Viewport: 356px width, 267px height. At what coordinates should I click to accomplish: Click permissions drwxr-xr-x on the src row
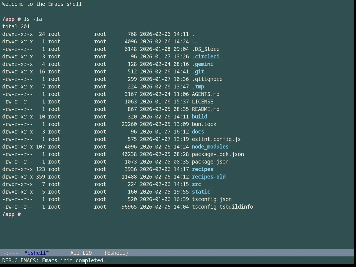(x=18, y=184)
